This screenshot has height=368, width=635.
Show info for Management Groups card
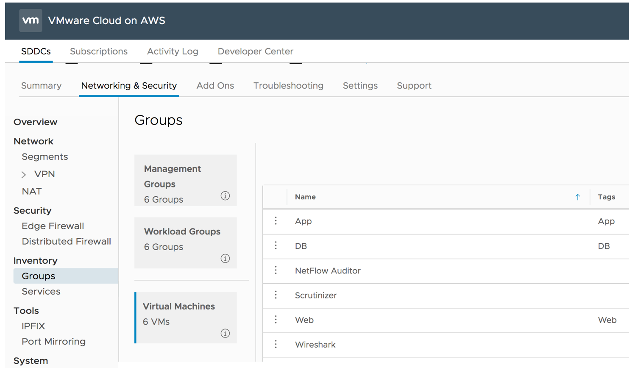click(x=225, y=196)
